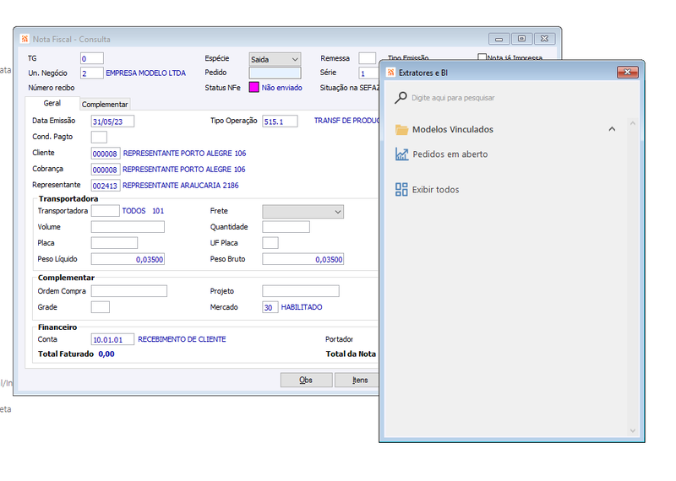Open Pedidos em aberto model label
This screenshot has width=676, height=481.
tap(450, 154)
